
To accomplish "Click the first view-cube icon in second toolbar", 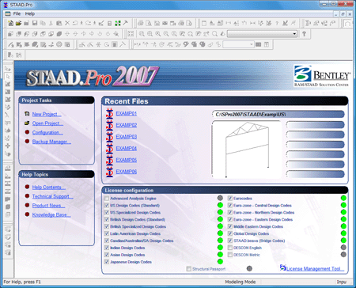I will 10,34.
